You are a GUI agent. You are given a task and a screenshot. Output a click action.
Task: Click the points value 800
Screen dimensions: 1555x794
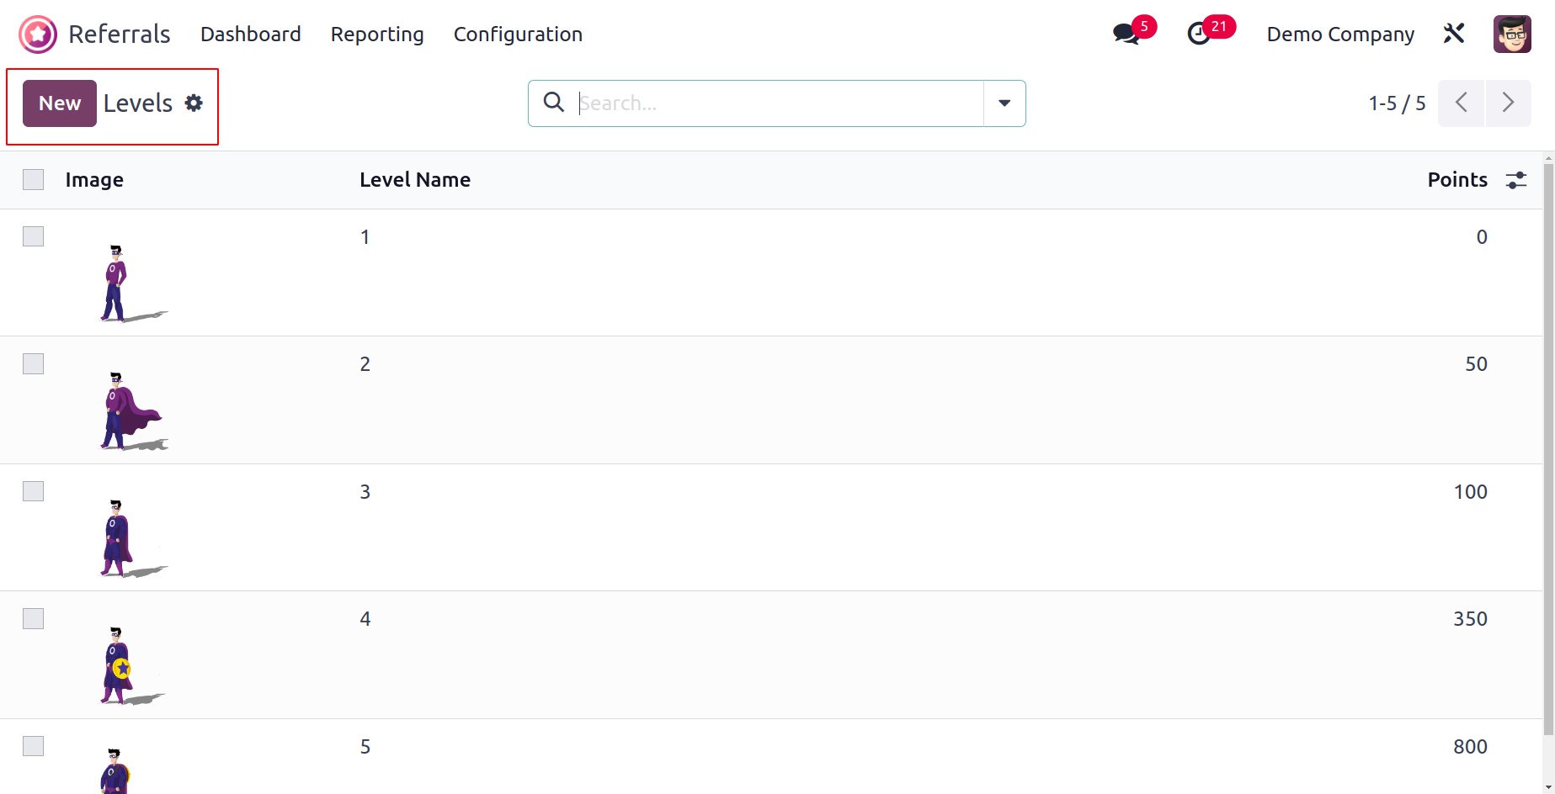(x=1470, y=747)
